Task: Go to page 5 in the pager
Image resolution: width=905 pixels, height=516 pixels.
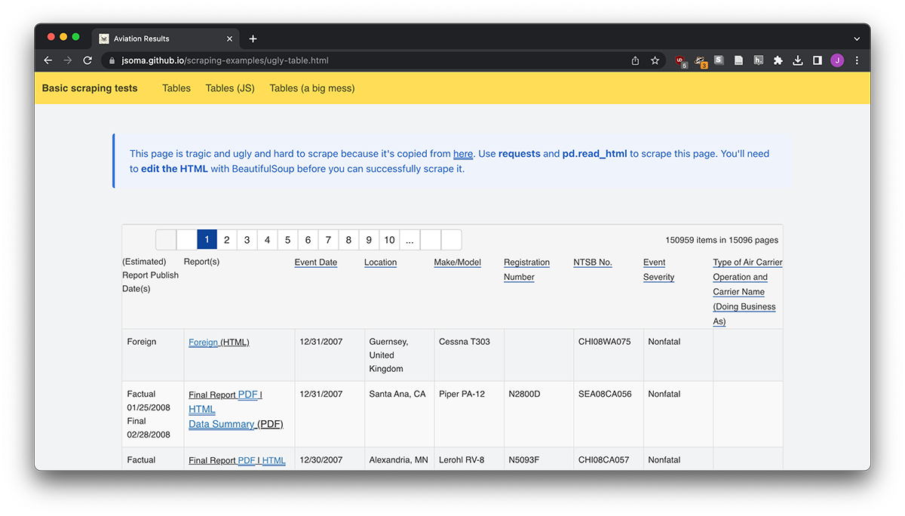Action: tap(287, 240)
